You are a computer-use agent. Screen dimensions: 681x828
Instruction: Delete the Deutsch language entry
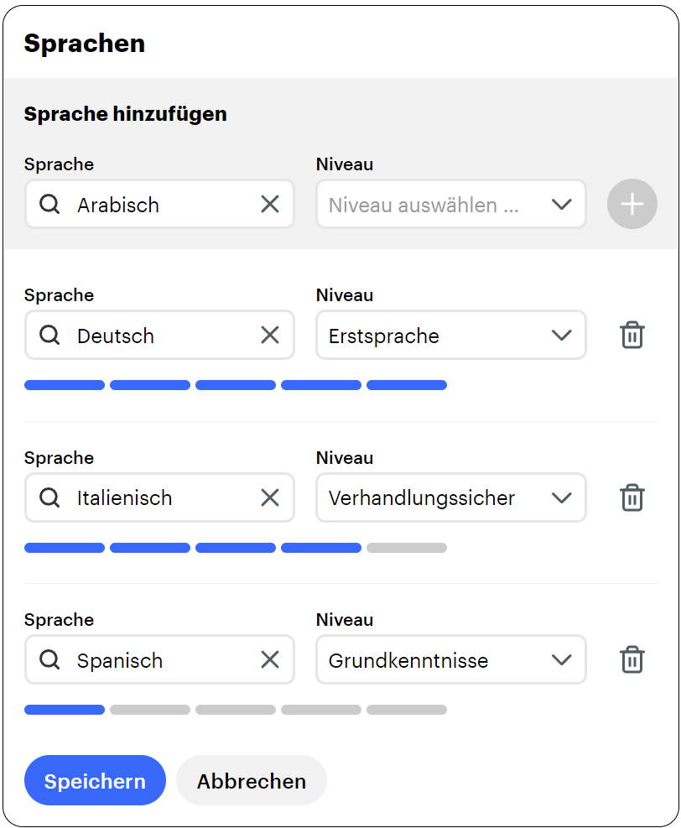tap(632, 336)
